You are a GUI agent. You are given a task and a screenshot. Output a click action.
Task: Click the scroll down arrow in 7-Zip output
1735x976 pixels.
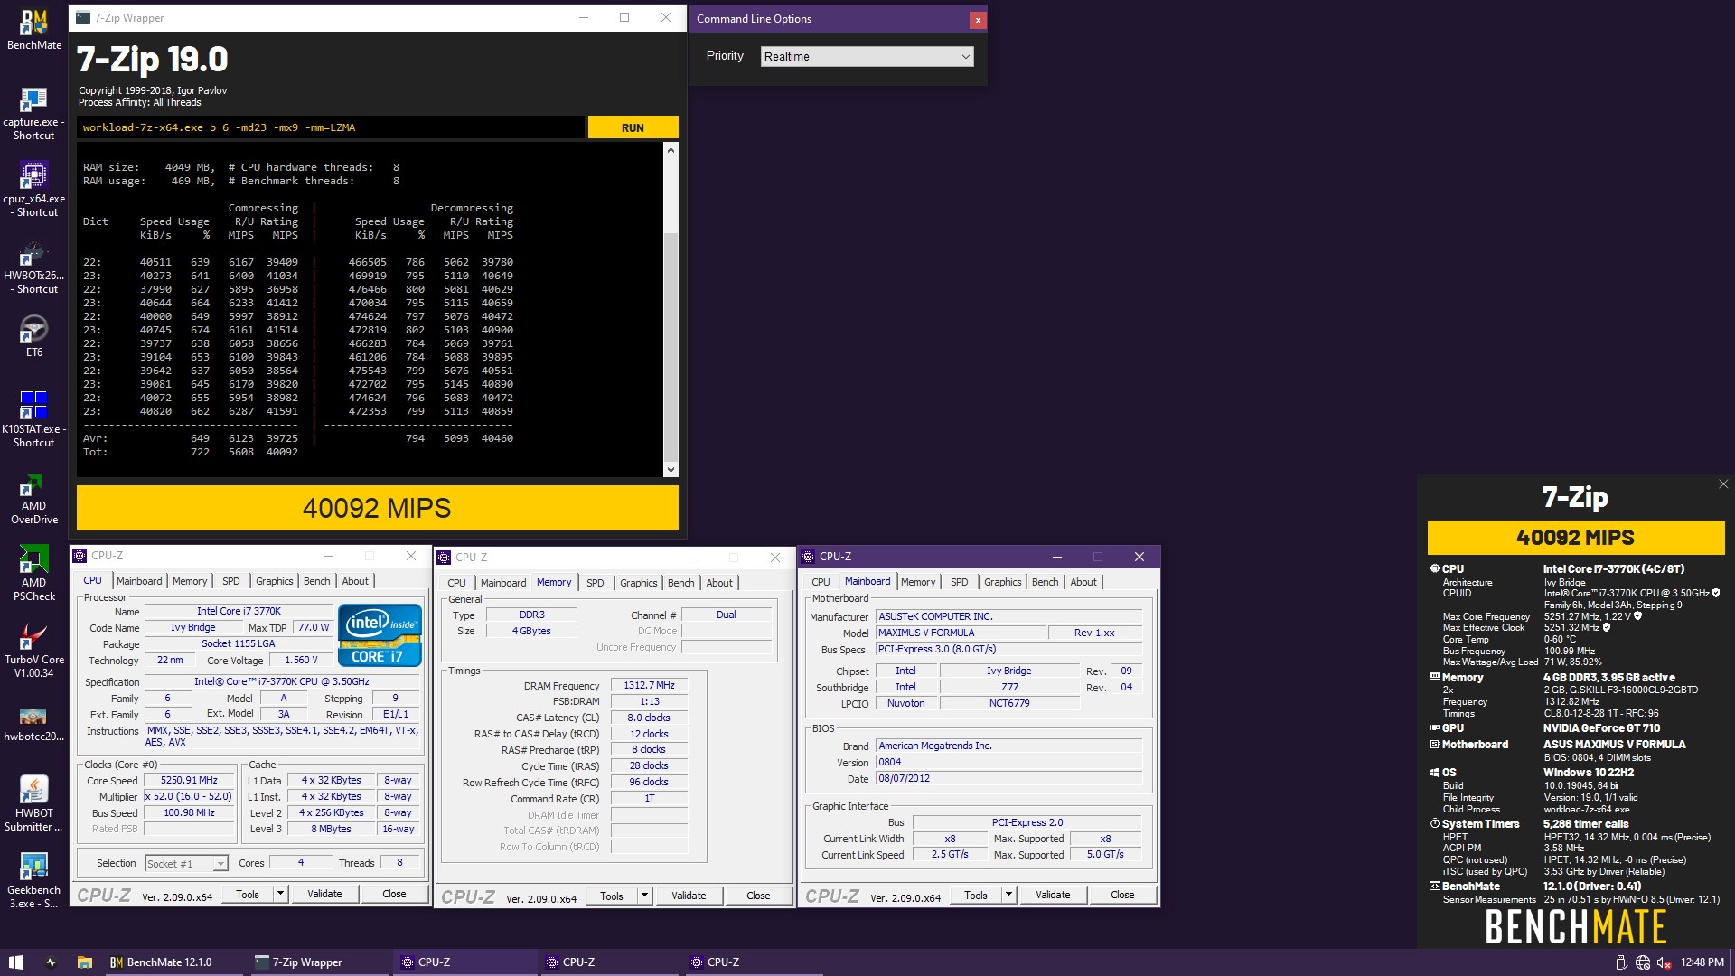(x=671, y=469)
